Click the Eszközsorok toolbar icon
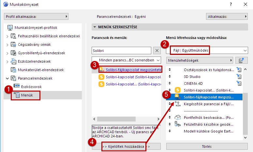Image resolution: width=253 pixels, height=152 pixels. pos(17,87)
